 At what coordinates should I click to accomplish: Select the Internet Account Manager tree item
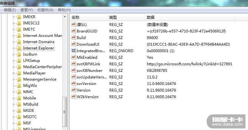43,36
